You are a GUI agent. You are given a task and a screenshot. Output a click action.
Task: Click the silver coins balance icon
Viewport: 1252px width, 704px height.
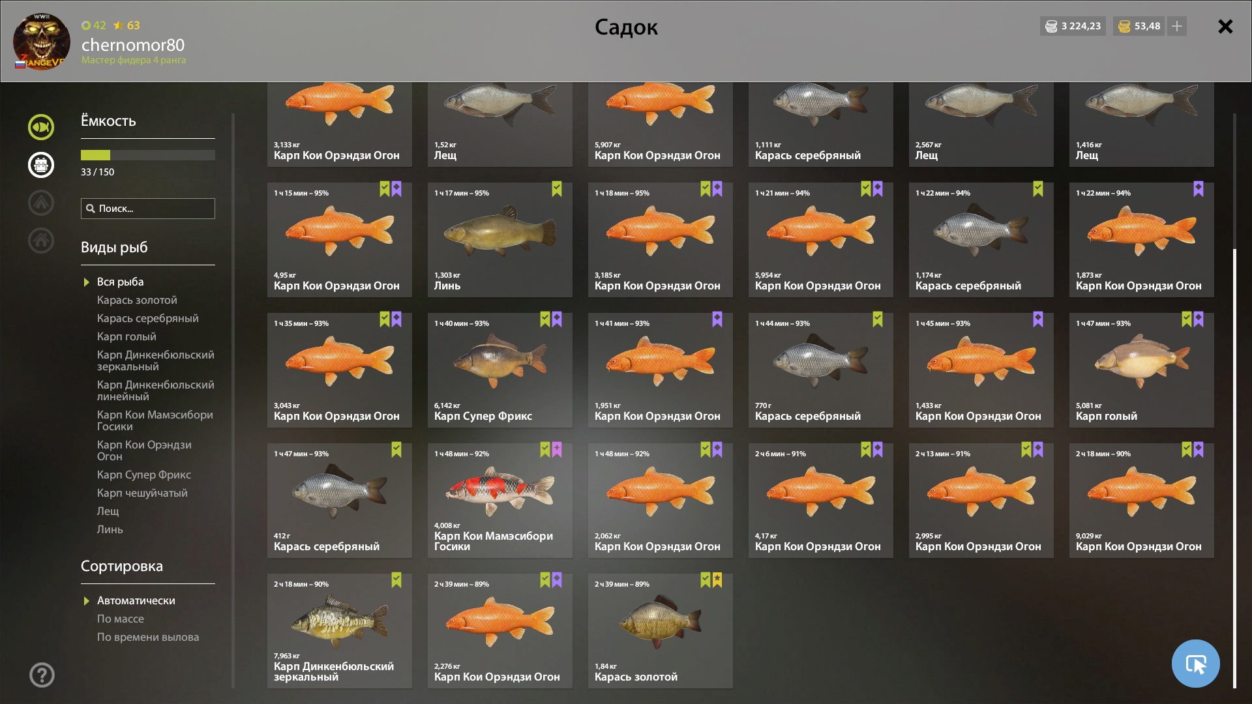tap(1051, 26)
